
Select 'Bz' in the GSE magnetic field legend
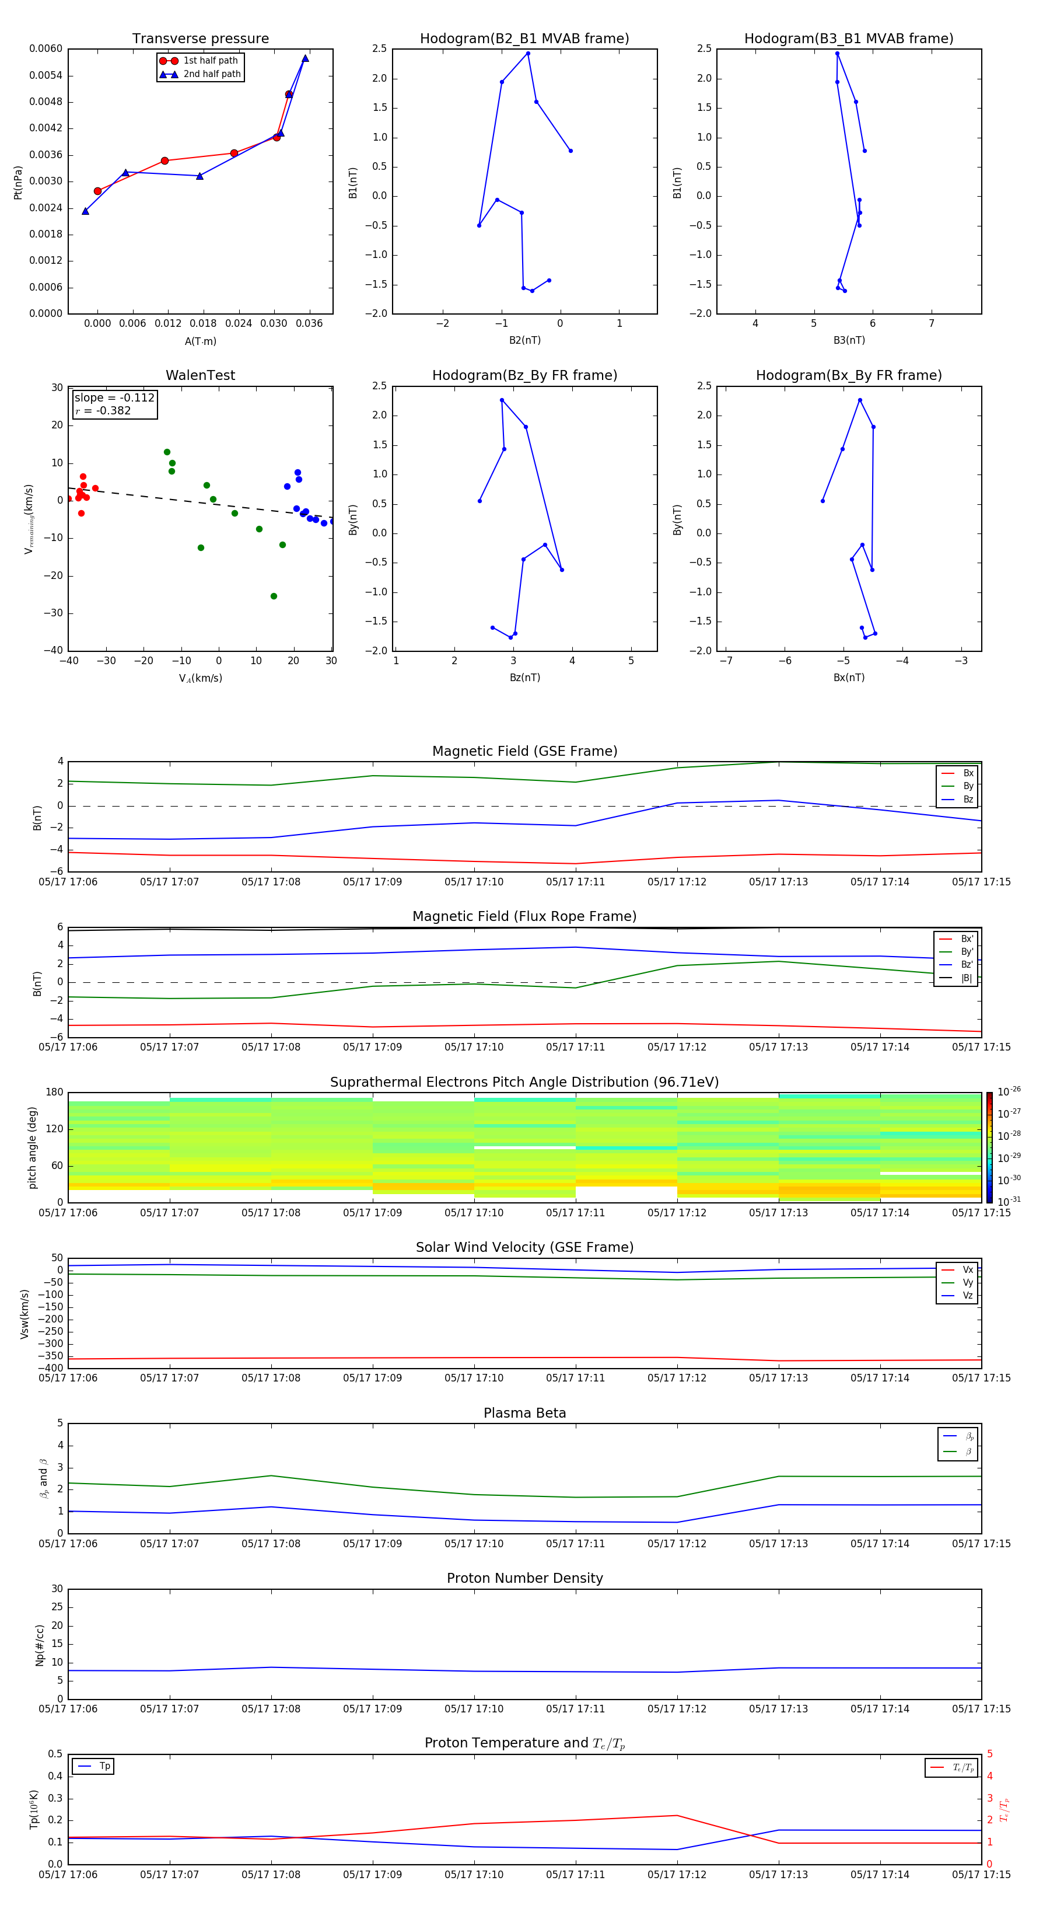(957, 799)
